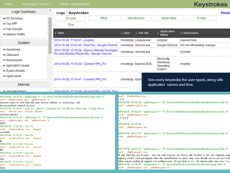230x173 pixels.
Task: View Network Traffic logs
Action: [x=16, y=34]
